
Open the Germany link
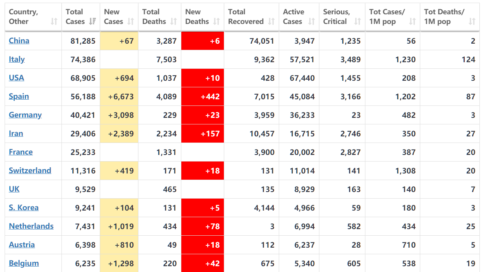[25, 115]
